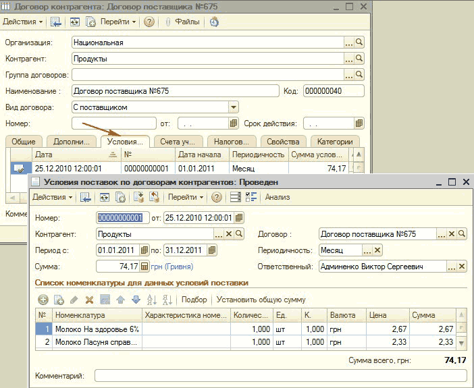Switch to the Общие tab
474x388 pixels.
tap(24, 142)
